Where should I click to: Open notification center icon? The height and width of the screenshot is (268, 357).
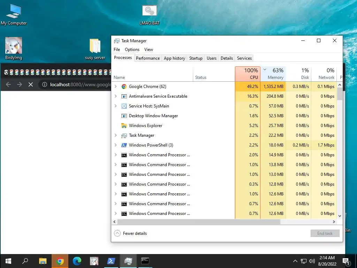pyautogui.click(x=346, y=261)
